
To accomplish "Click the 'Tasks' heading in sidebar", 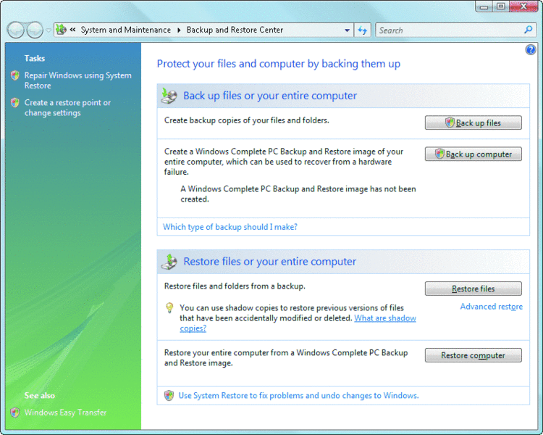I will [x=35, y=58].
